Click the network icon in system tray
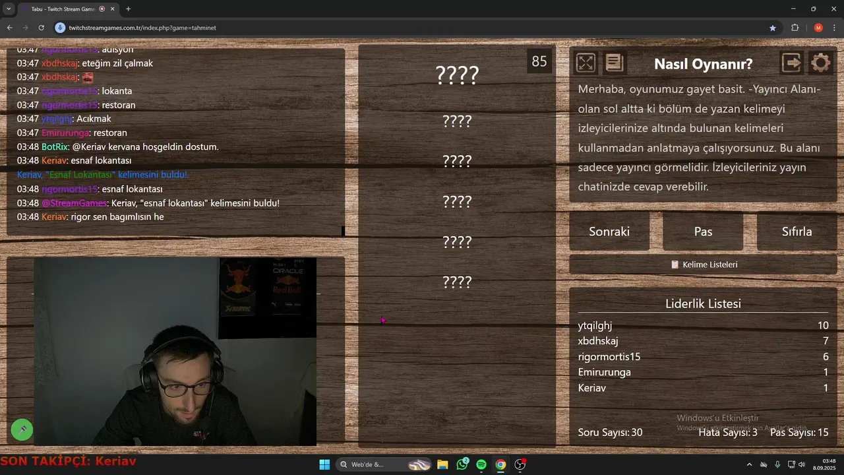The width and height of the screenshot is (844, 475). pos(791,464)
